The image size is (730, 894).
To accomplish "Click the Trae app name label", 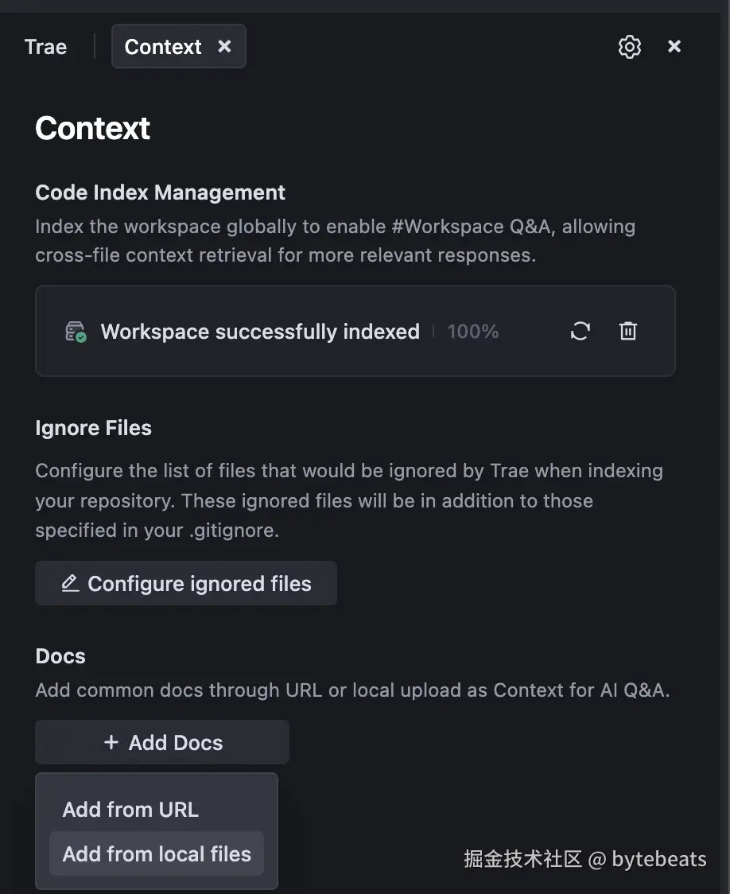I will coord(45,46).
